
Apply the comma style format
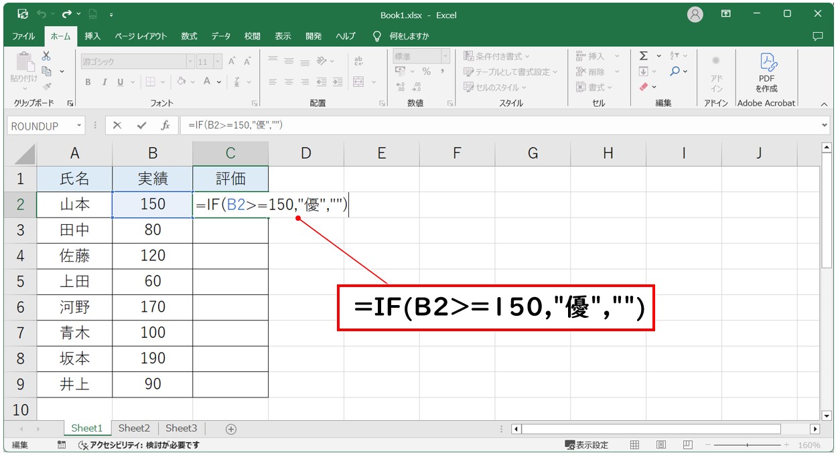pyautogui.click(x=443, y=72)
